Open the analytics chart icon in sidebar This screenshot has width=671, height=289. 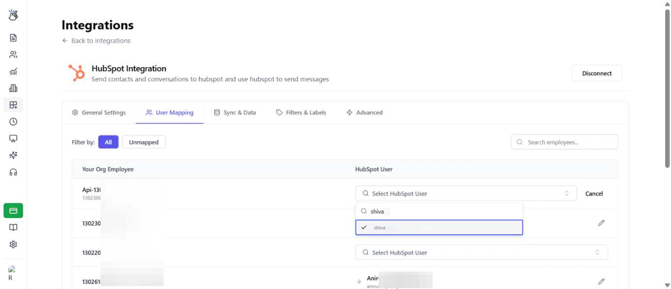(13, 71)
